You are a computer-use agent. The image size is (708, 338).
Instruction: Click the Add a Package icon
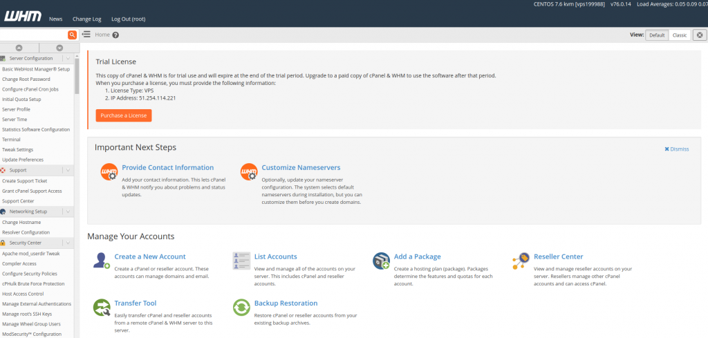381,261
